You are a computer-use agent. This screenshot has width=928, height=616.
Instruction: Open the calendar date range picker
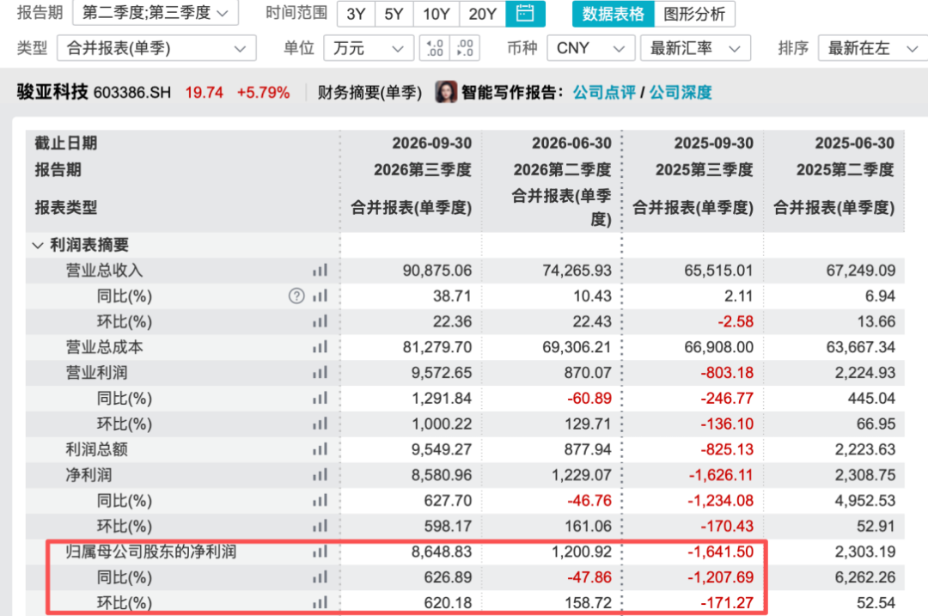pos(525,13)
